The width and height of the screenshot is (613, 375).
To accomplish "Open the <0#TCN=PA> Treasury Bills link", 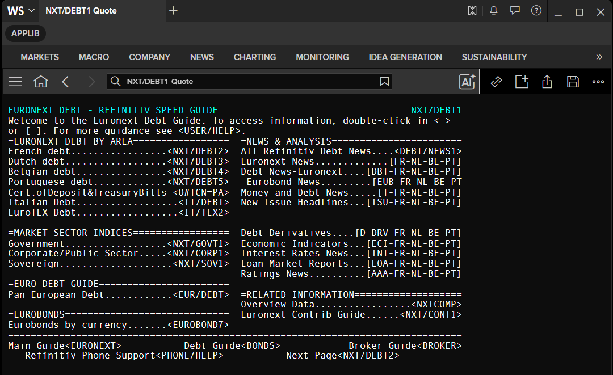I will point(201,192).
